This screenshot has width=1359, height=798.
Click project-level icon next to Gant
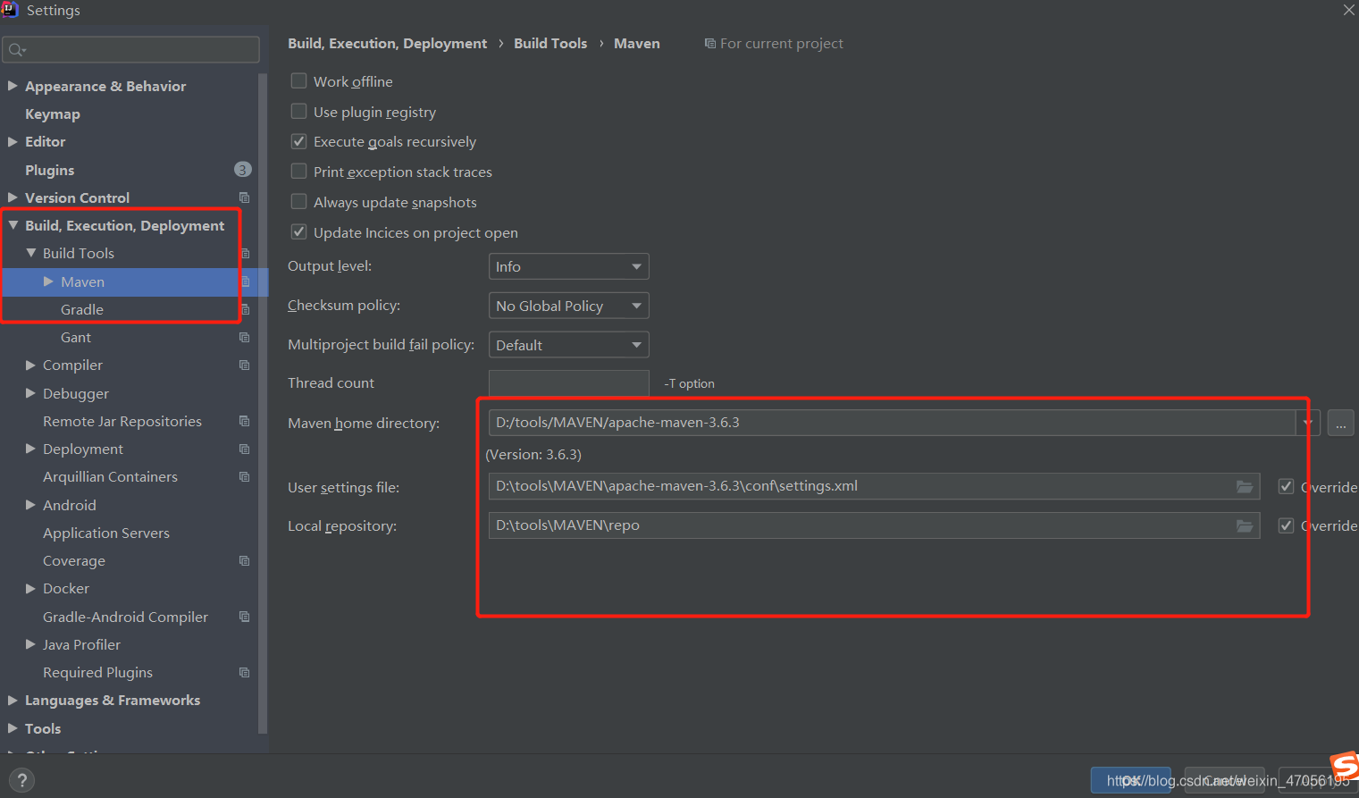coord(244,337)
